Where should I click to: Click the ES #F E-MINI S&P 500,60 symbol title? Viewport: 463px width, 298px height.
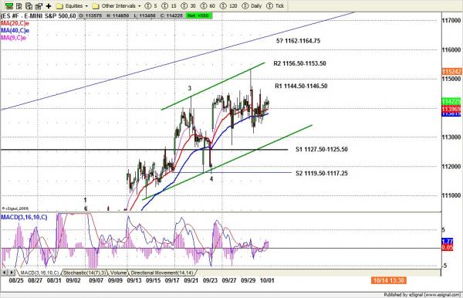(x=39, y=16)
